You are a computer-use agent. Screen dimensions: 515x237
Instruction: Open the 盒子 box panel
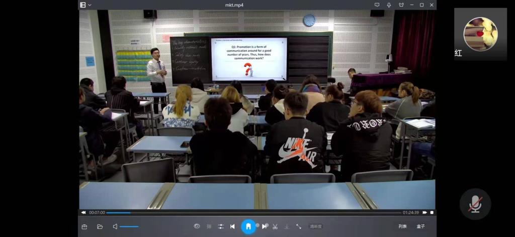tap(420, 226)
